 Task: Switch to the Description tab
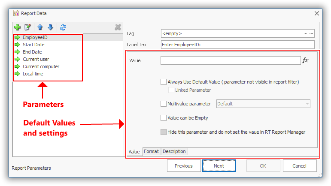click(174, 151)
